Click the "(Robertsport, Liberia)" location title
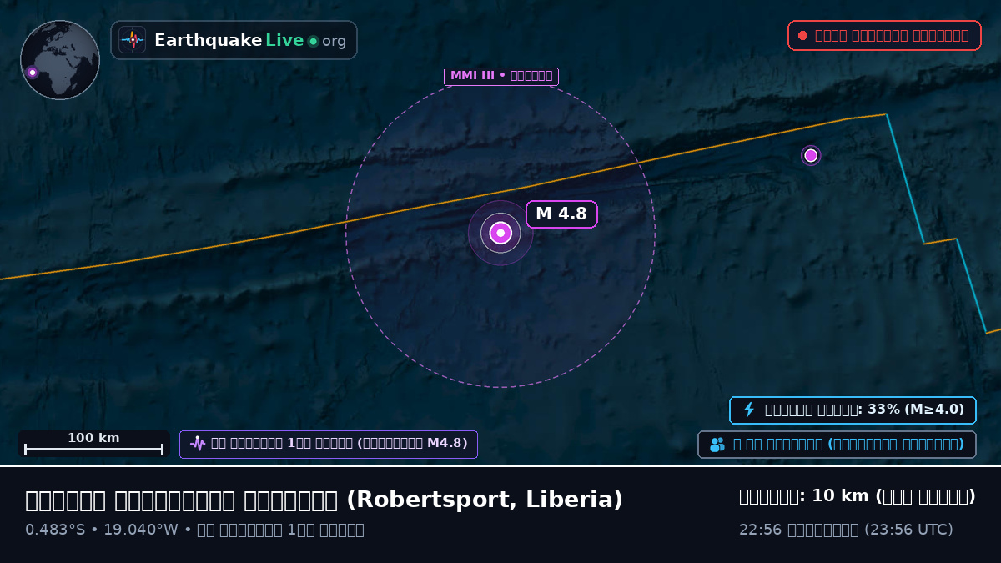Screen dimensions: 1001x563 click(x=485, y=500)
